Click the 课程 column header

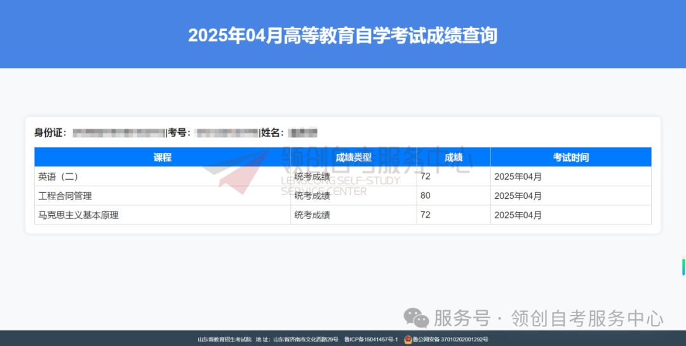click(163, 157)
